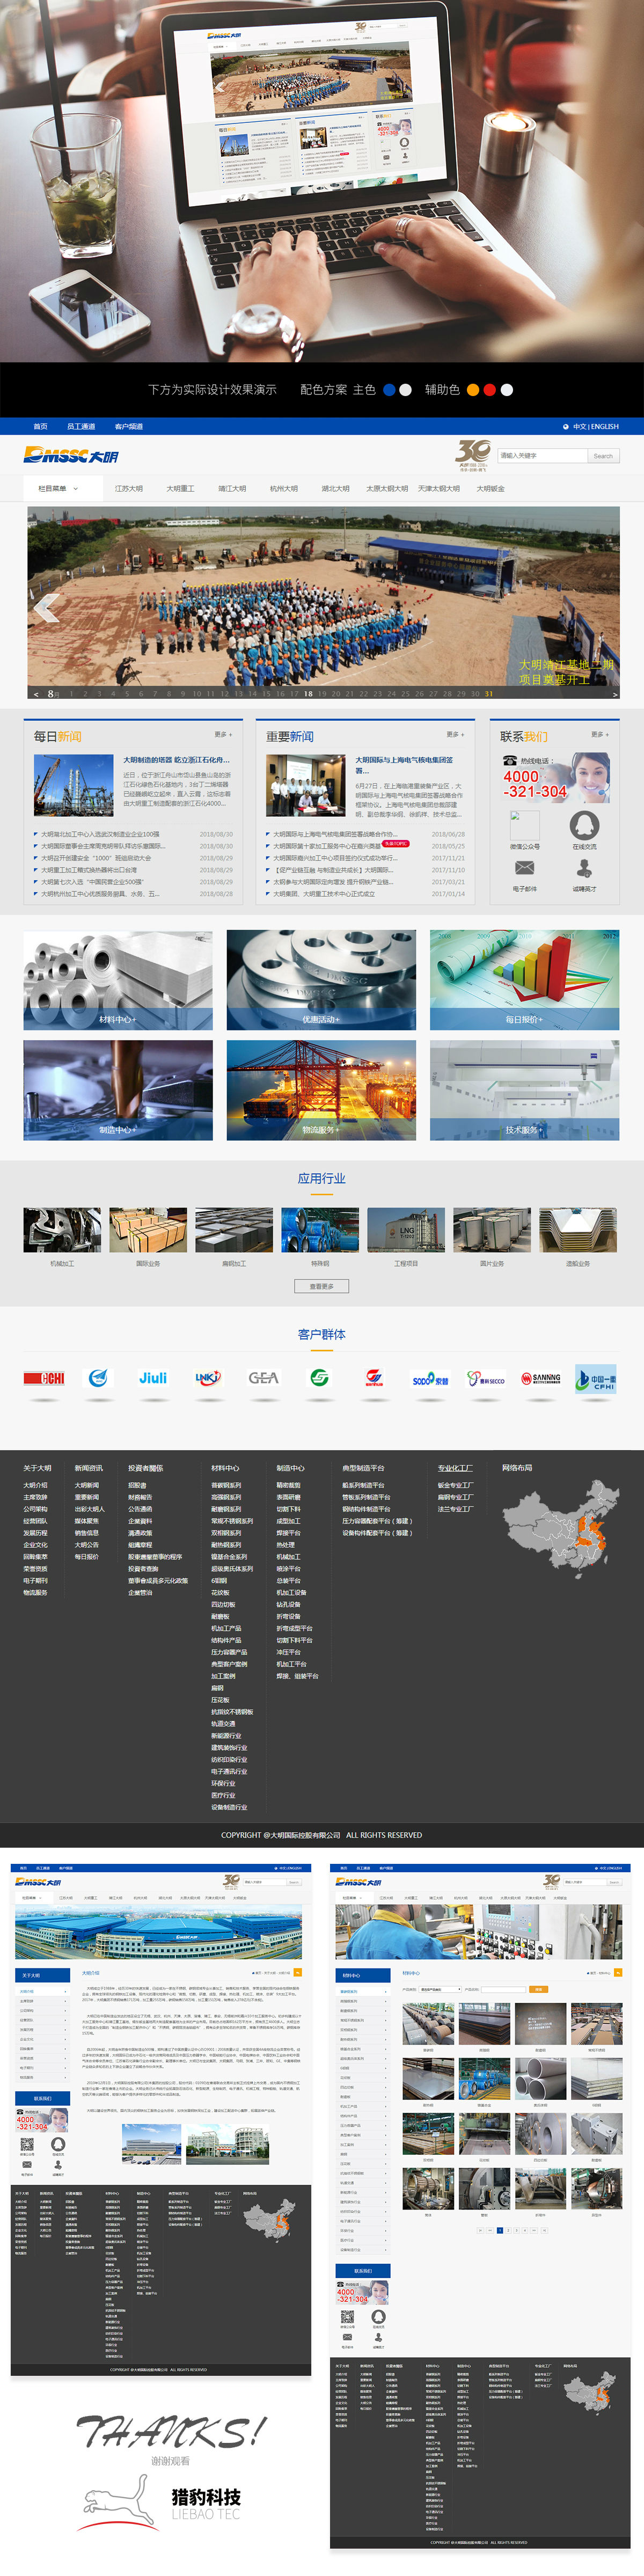Open the 江苏大明 nav tab

pyautogui.click(x=128, y=489)
